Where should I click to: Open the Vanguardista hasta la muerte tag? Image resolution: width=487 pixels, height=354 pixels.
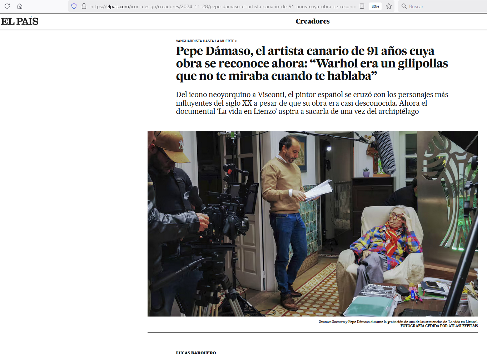click(x=205, y=41)
